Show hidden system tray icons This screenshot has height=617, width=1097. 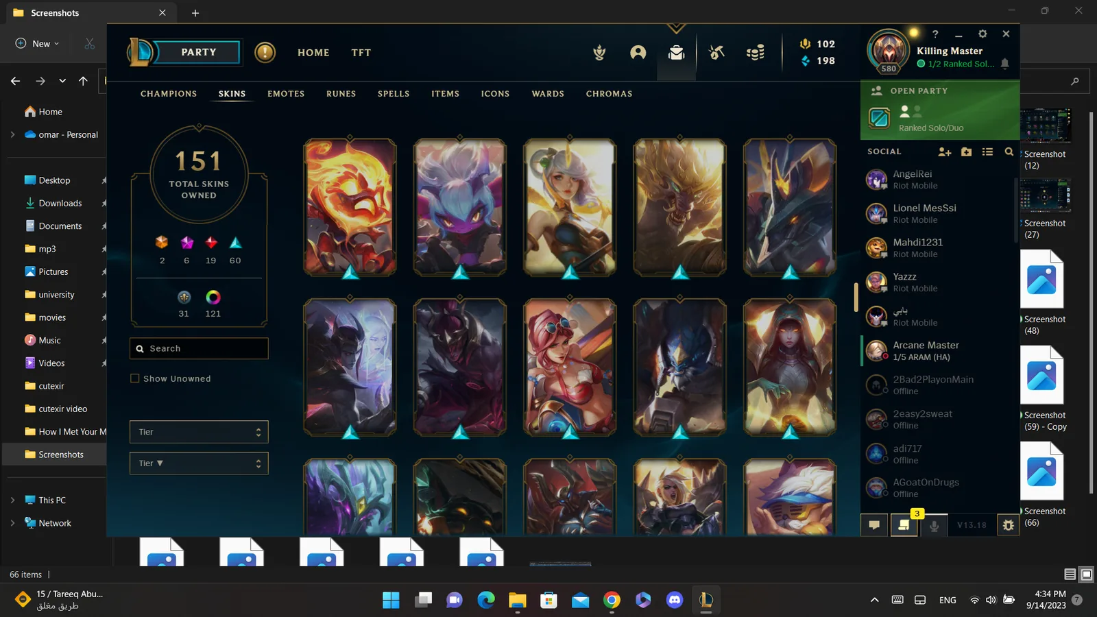click(874, 600)
